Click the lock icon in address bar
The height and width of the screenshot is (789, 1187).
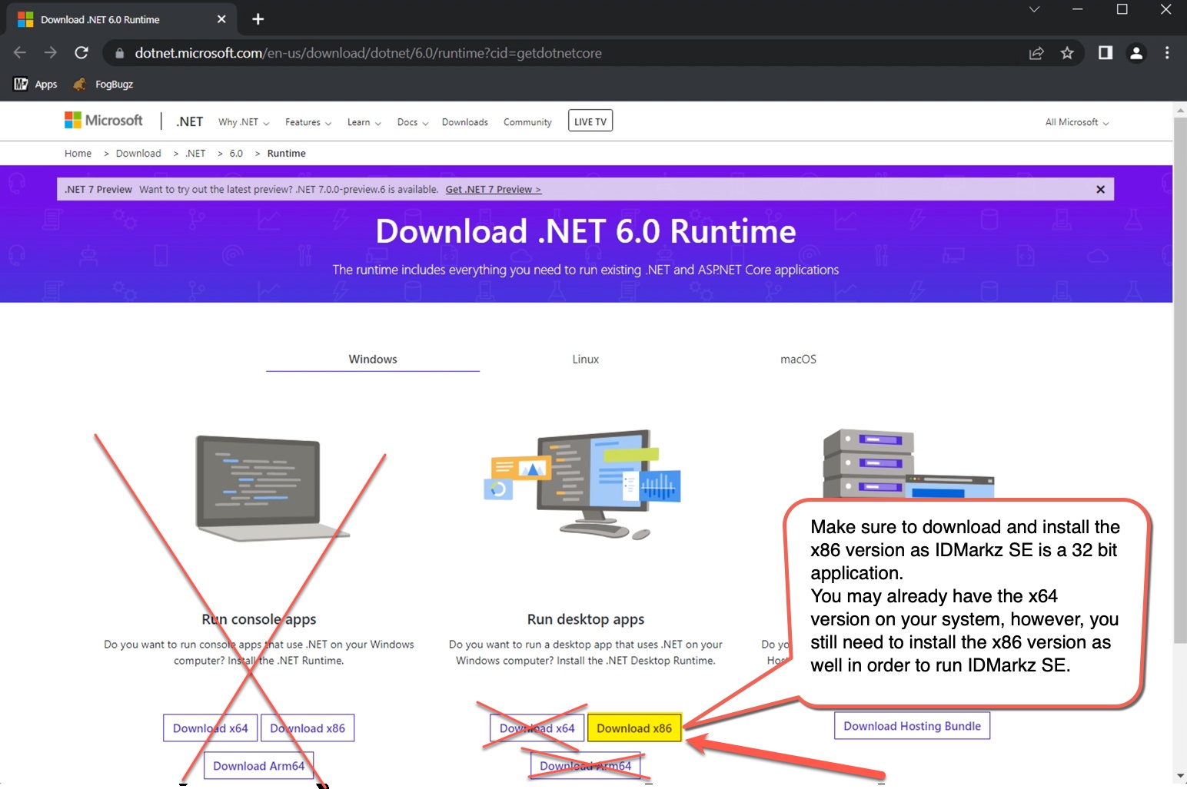(119, 53)
